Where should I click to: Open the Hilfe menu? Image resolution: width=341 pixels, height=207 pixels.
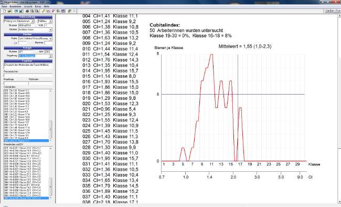click(x=46, y=6)
